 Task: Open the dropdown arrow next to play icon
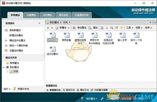(x=52, y=28)
